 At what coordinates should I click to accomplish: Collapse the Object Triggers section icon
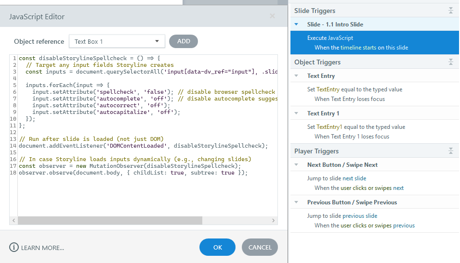click(x=451, y=62)
